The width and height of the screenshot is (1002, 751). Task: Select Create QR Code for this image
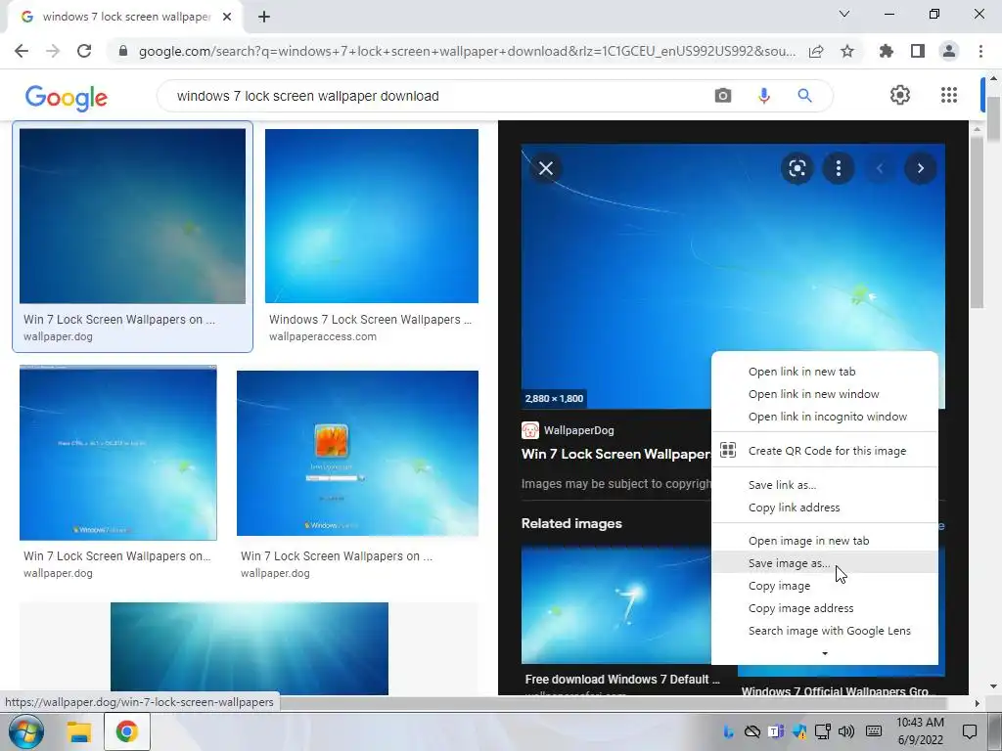[827, 451]
